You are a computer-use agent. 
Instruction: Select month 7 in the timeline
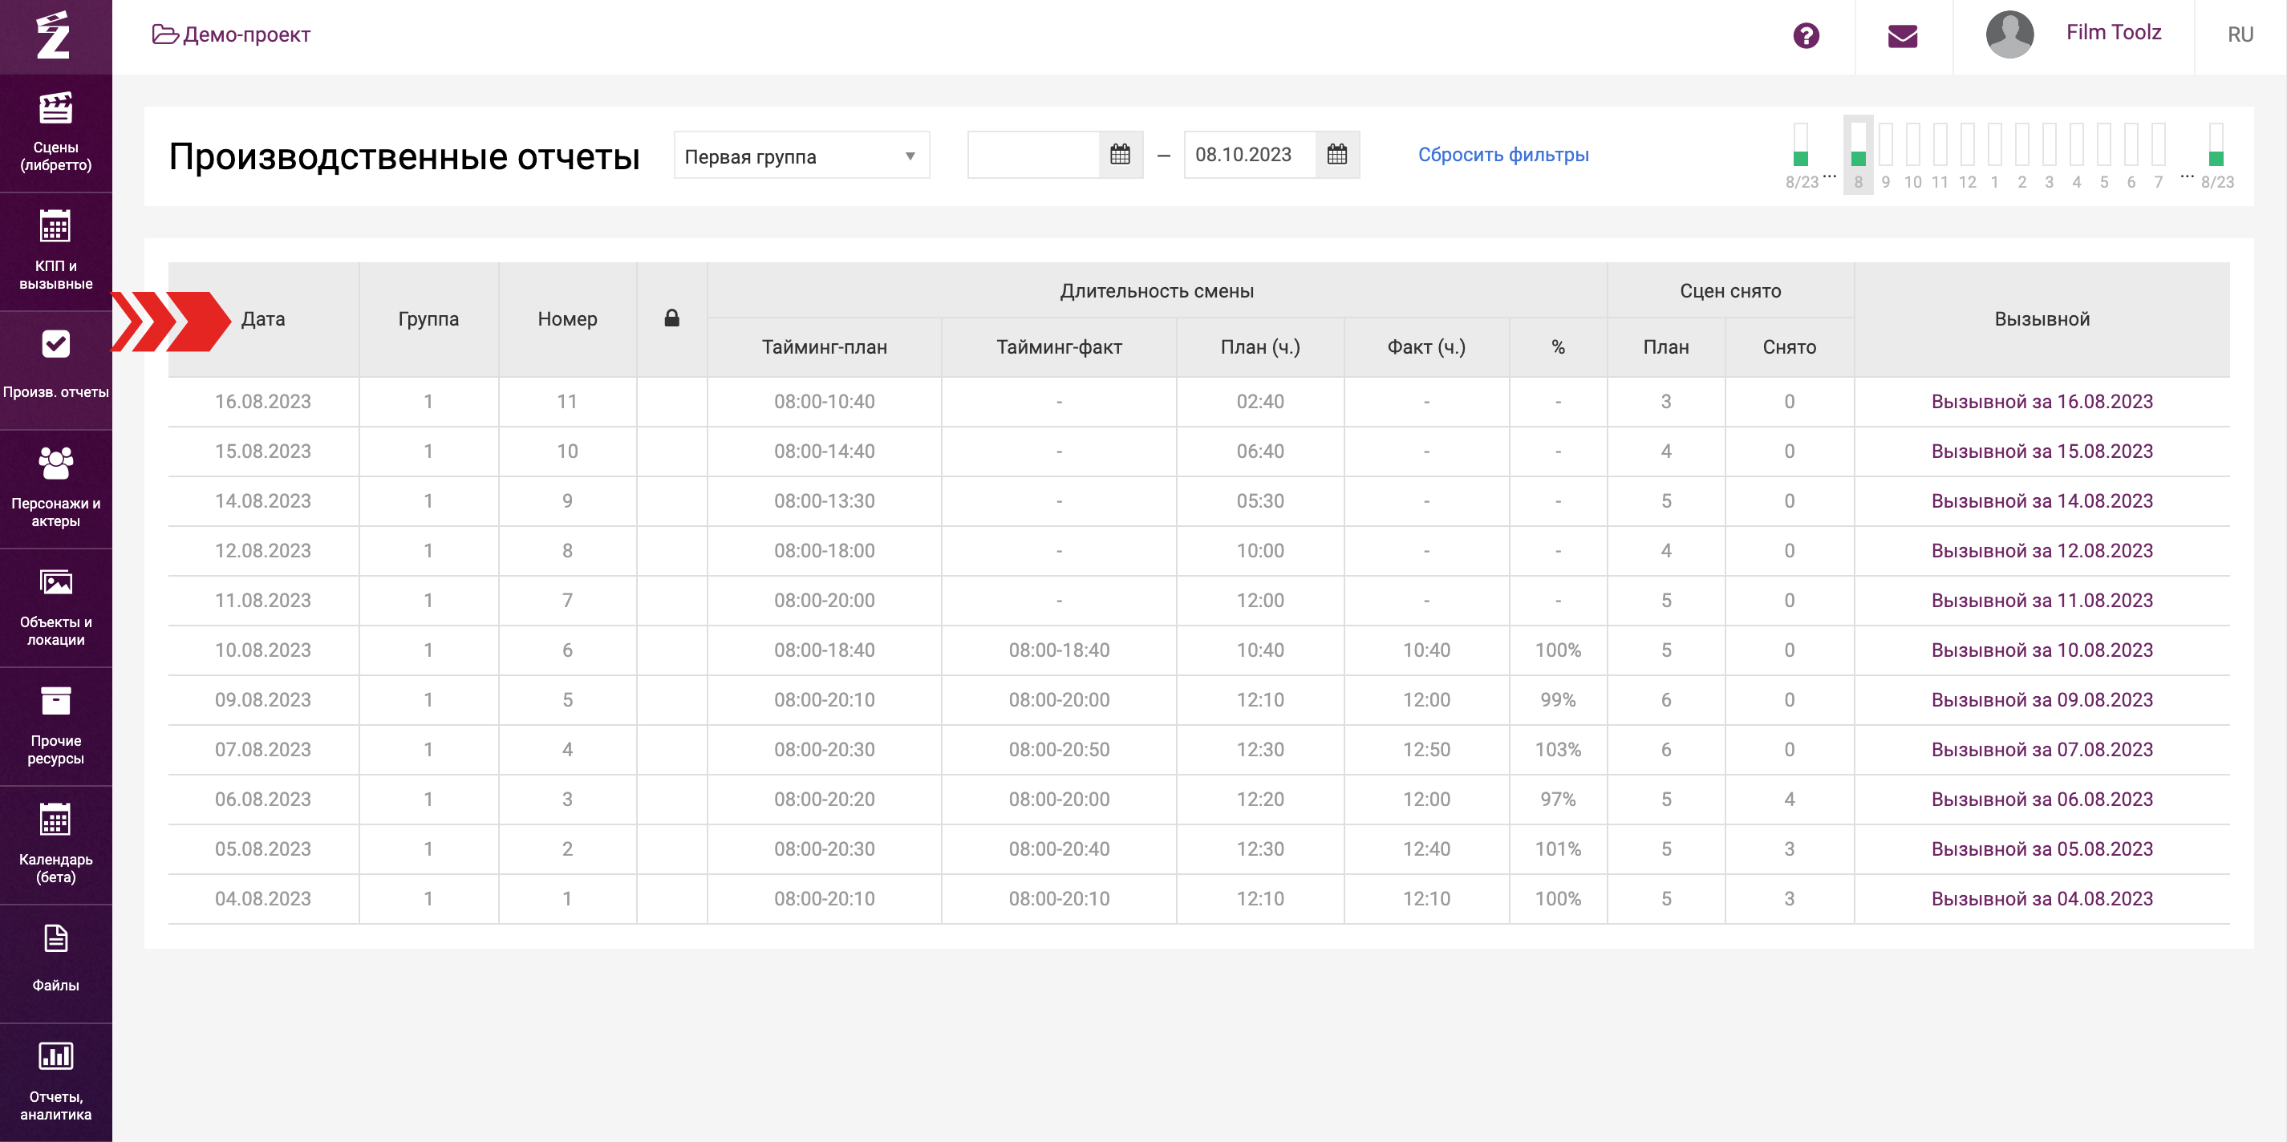[x=2159, y=155]
